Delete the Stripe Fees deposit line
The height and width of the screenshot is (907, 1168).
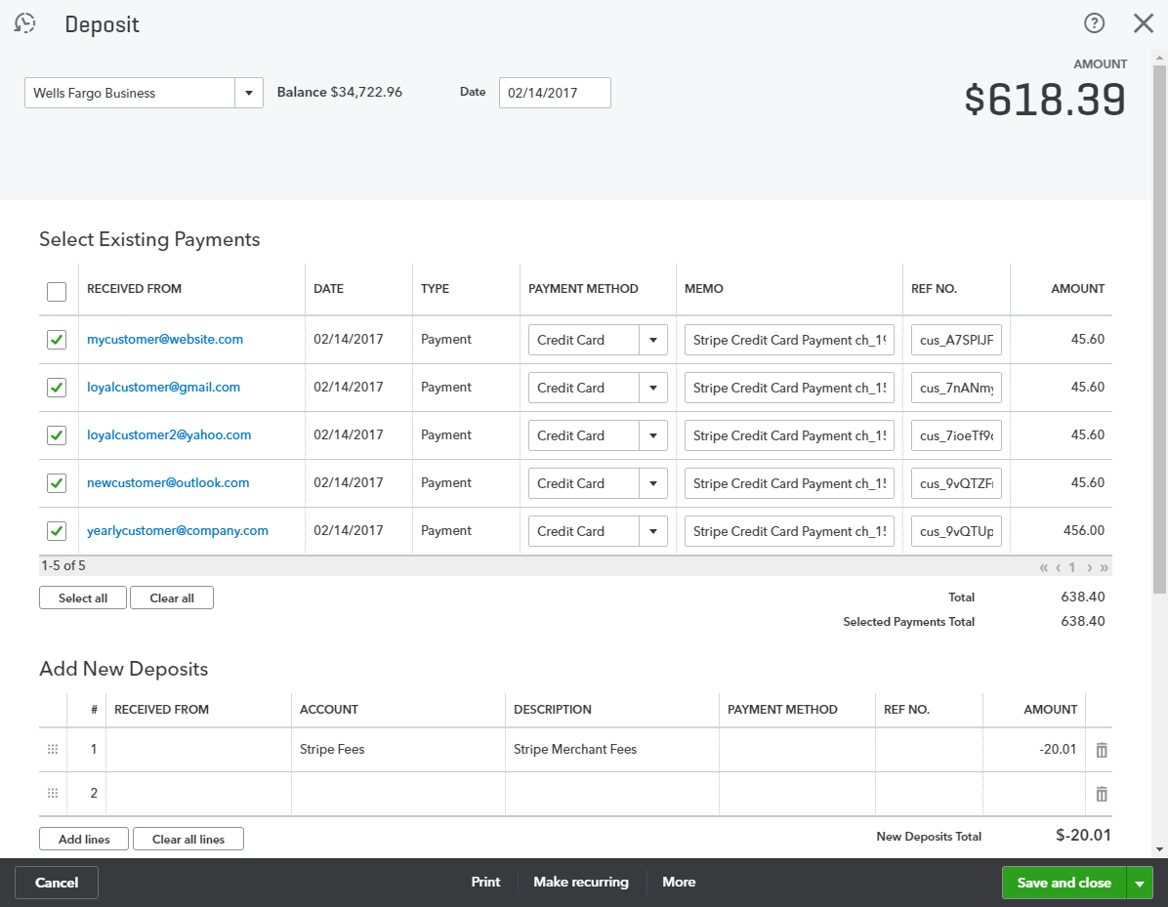tap(1102, 750)
